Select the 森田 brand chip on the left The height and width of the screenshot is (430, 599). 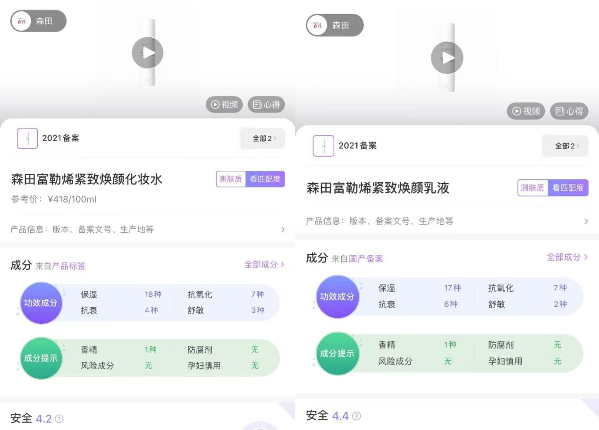[38, 21]
